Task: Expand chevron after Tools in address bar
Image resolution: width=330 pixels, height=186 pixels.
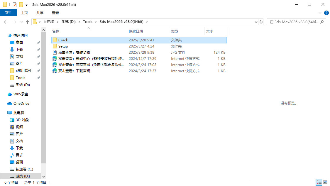Action: click(96, 22)
